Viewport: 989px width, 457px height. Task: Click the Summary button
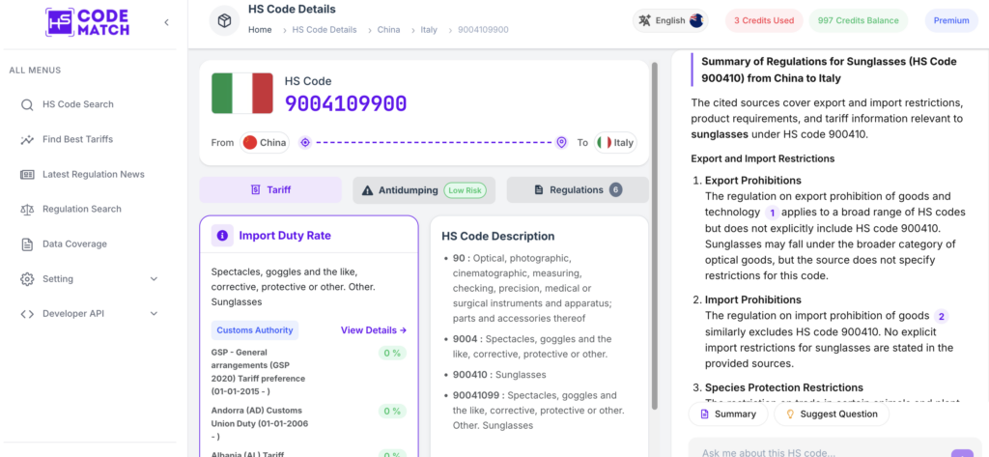728,414
